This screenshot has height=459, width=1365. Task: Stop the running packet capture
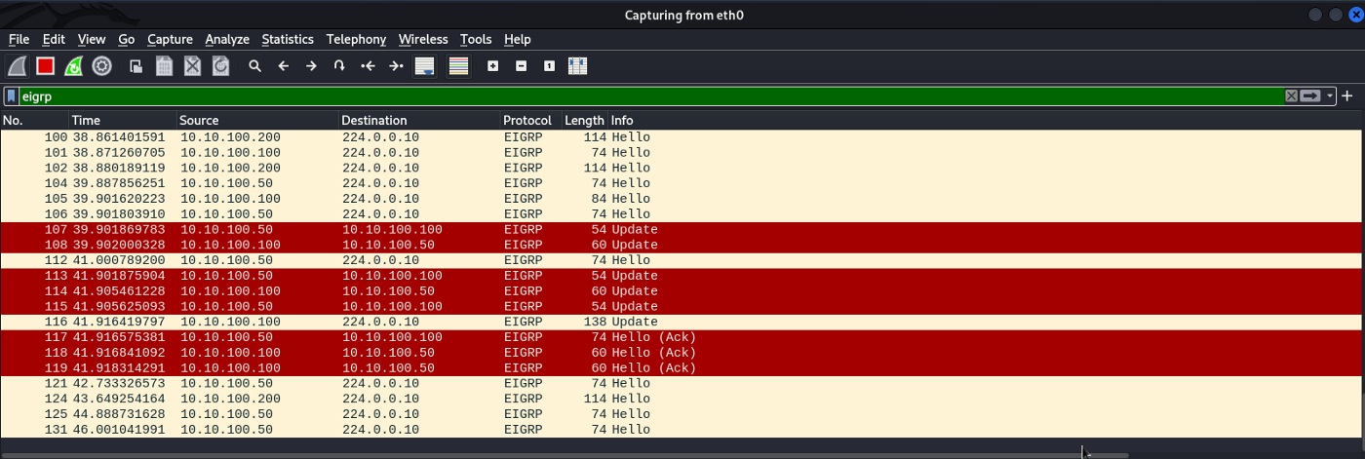tap(45, 66)
